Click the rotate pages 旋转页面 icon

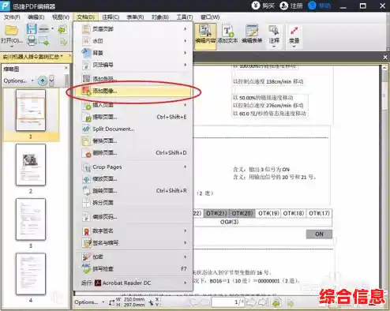pyautogui.click(x=86, y=190)
